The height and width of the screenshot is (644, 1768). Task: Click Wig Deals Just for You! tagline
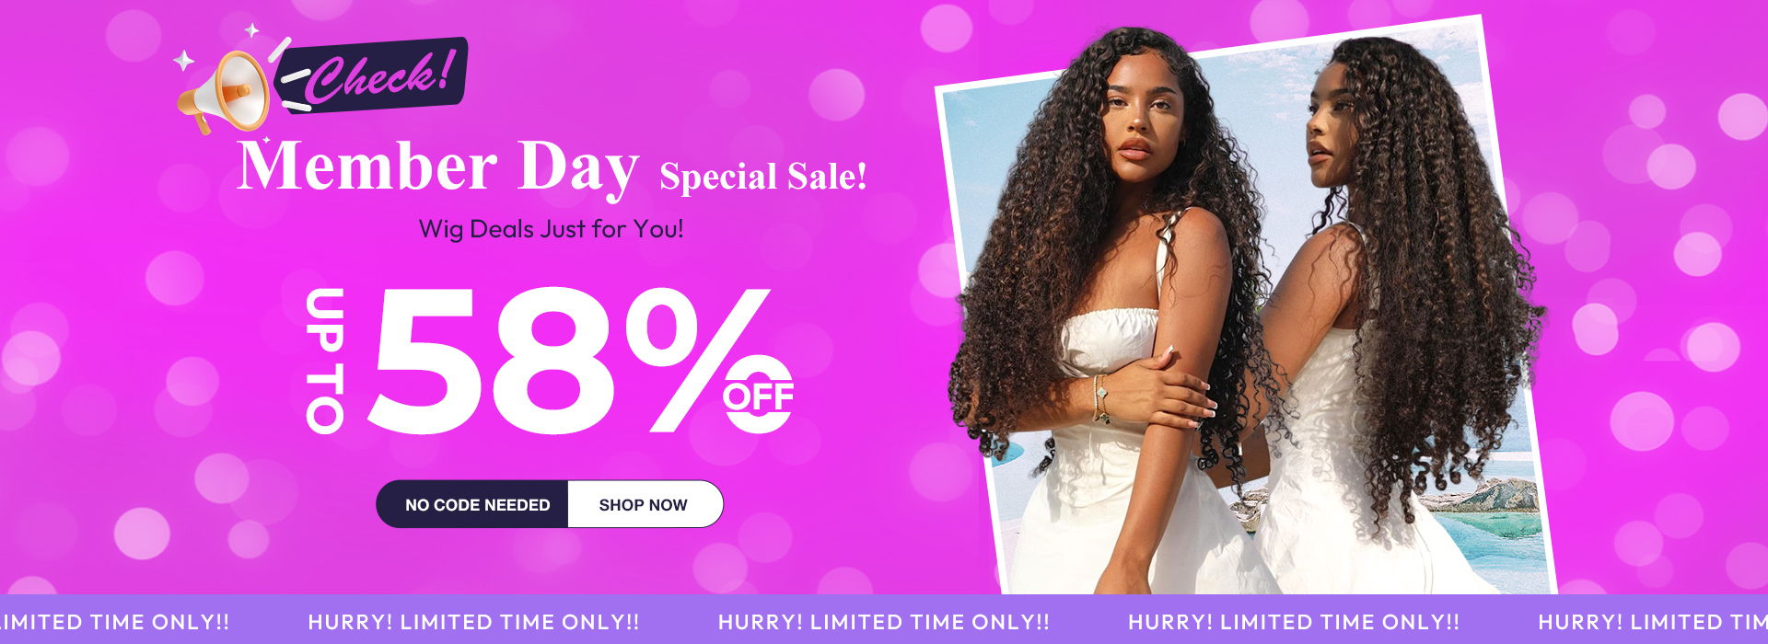[x=552, y=229]
